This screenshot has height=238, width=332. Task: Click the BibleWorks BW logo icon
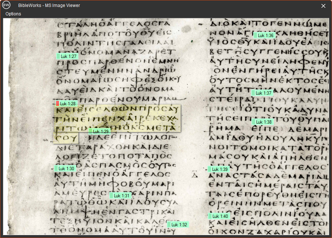tap(6, 5)
